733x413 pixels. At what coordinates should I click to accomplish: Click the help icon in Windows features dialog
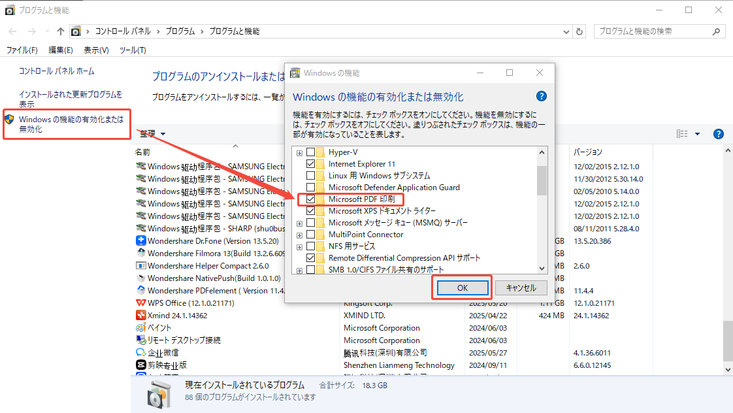tap(542, 96)
